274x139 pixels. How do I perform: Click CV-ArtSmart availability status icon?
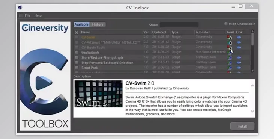229,42
